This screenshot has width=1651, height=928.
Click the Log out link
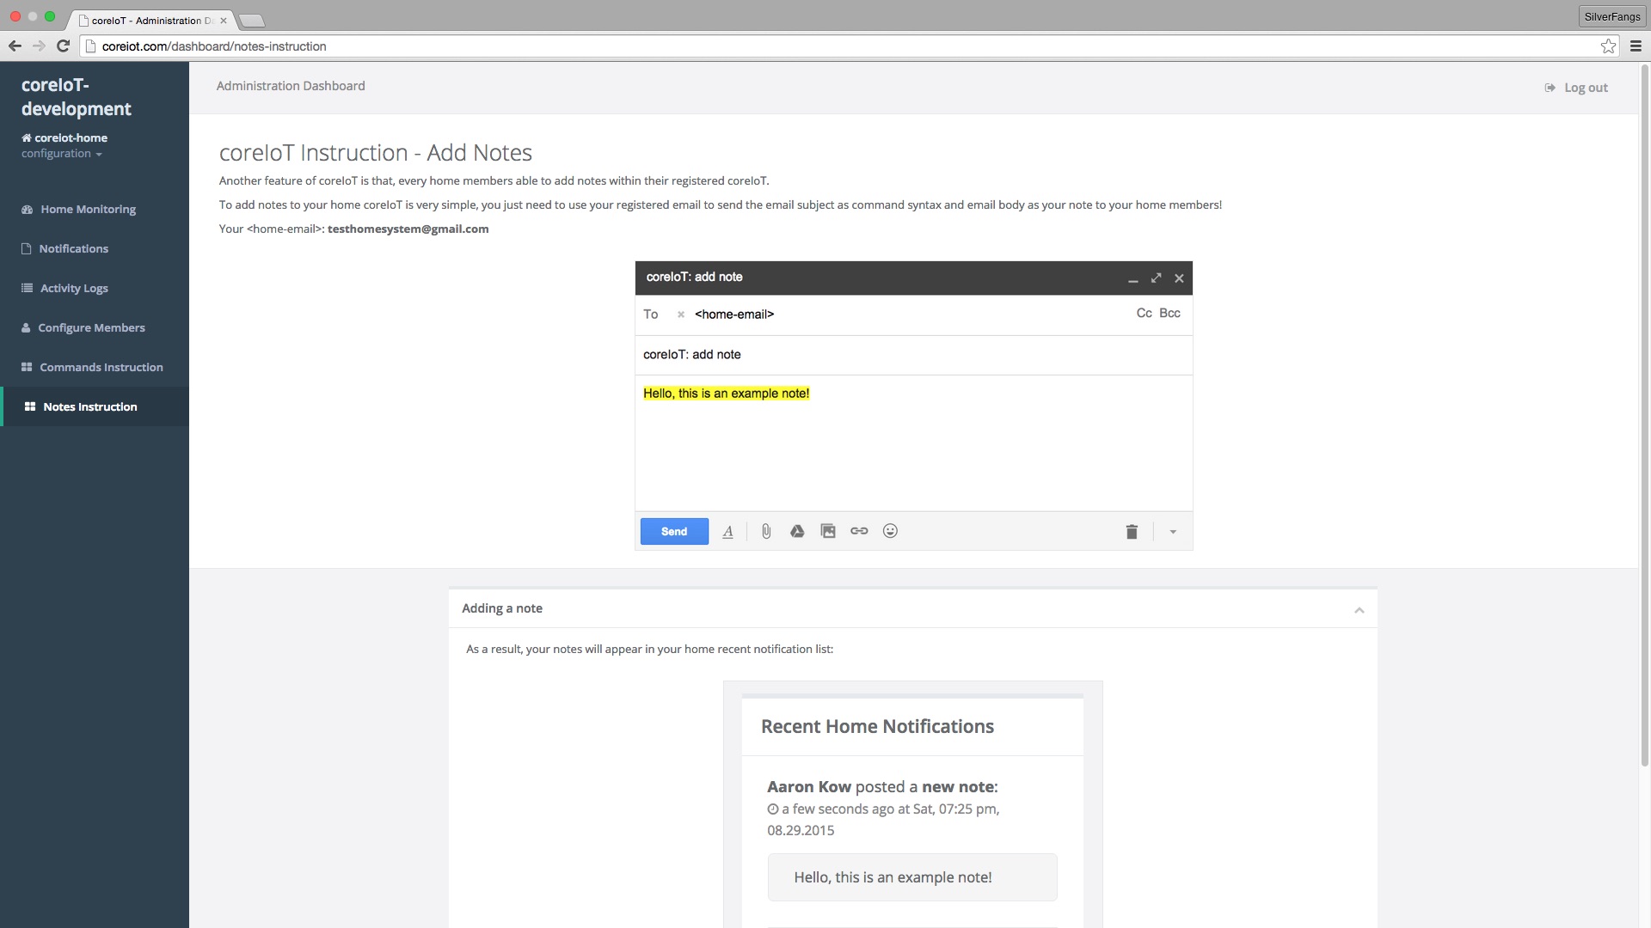(x=1584, y=88)
